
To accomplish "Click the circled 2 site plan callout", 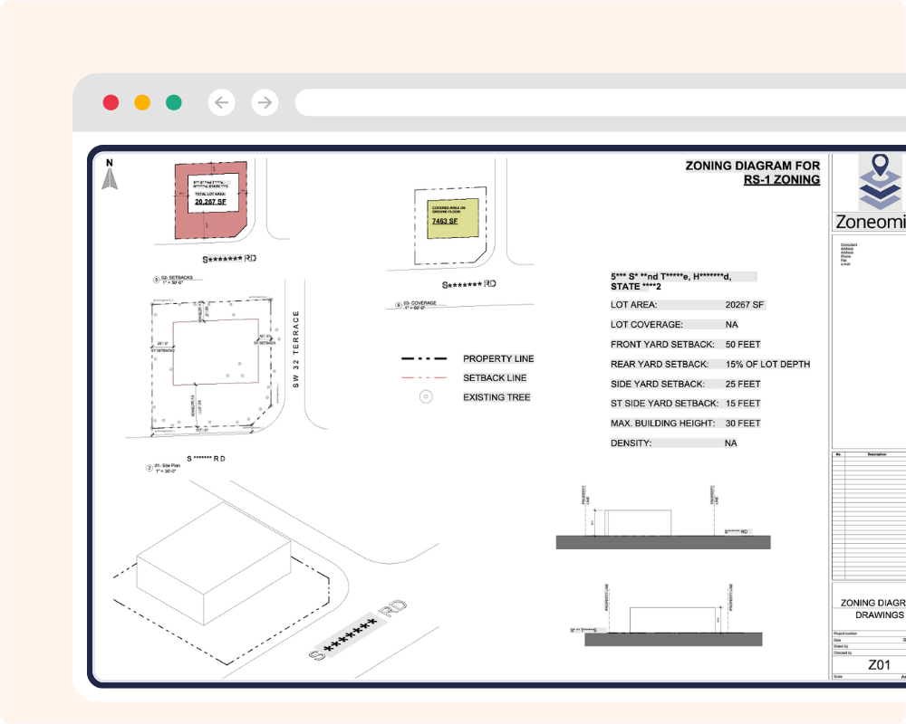I will (148, 466).
